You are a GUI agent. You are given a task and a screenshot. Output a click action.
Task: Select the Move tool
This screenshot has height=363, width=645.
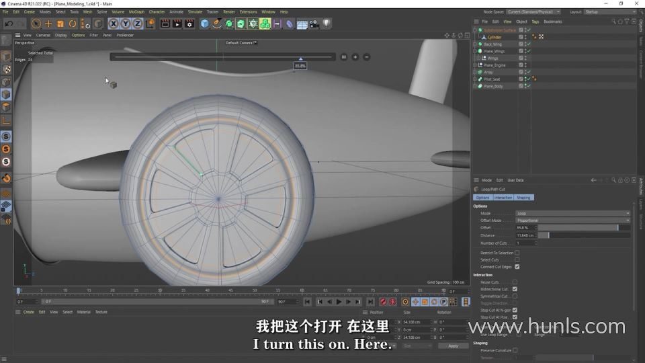click(x=48, y=24)
